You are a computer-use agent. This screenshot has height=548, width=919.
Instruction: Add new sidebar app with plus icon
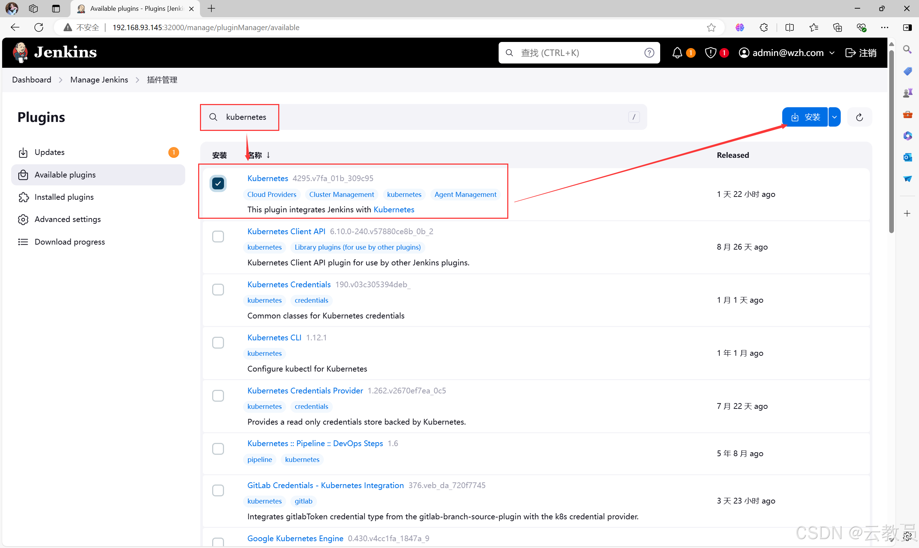click(907, 213)
